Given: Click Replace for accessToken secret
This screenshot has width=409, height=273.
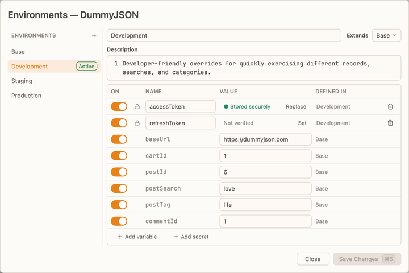Looking at the screenshot, I should pos(296,106).
